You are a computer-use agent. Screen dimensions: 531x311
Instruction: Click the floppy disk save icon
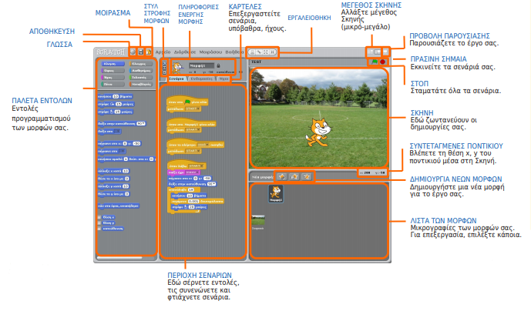(x=141, y=52)
